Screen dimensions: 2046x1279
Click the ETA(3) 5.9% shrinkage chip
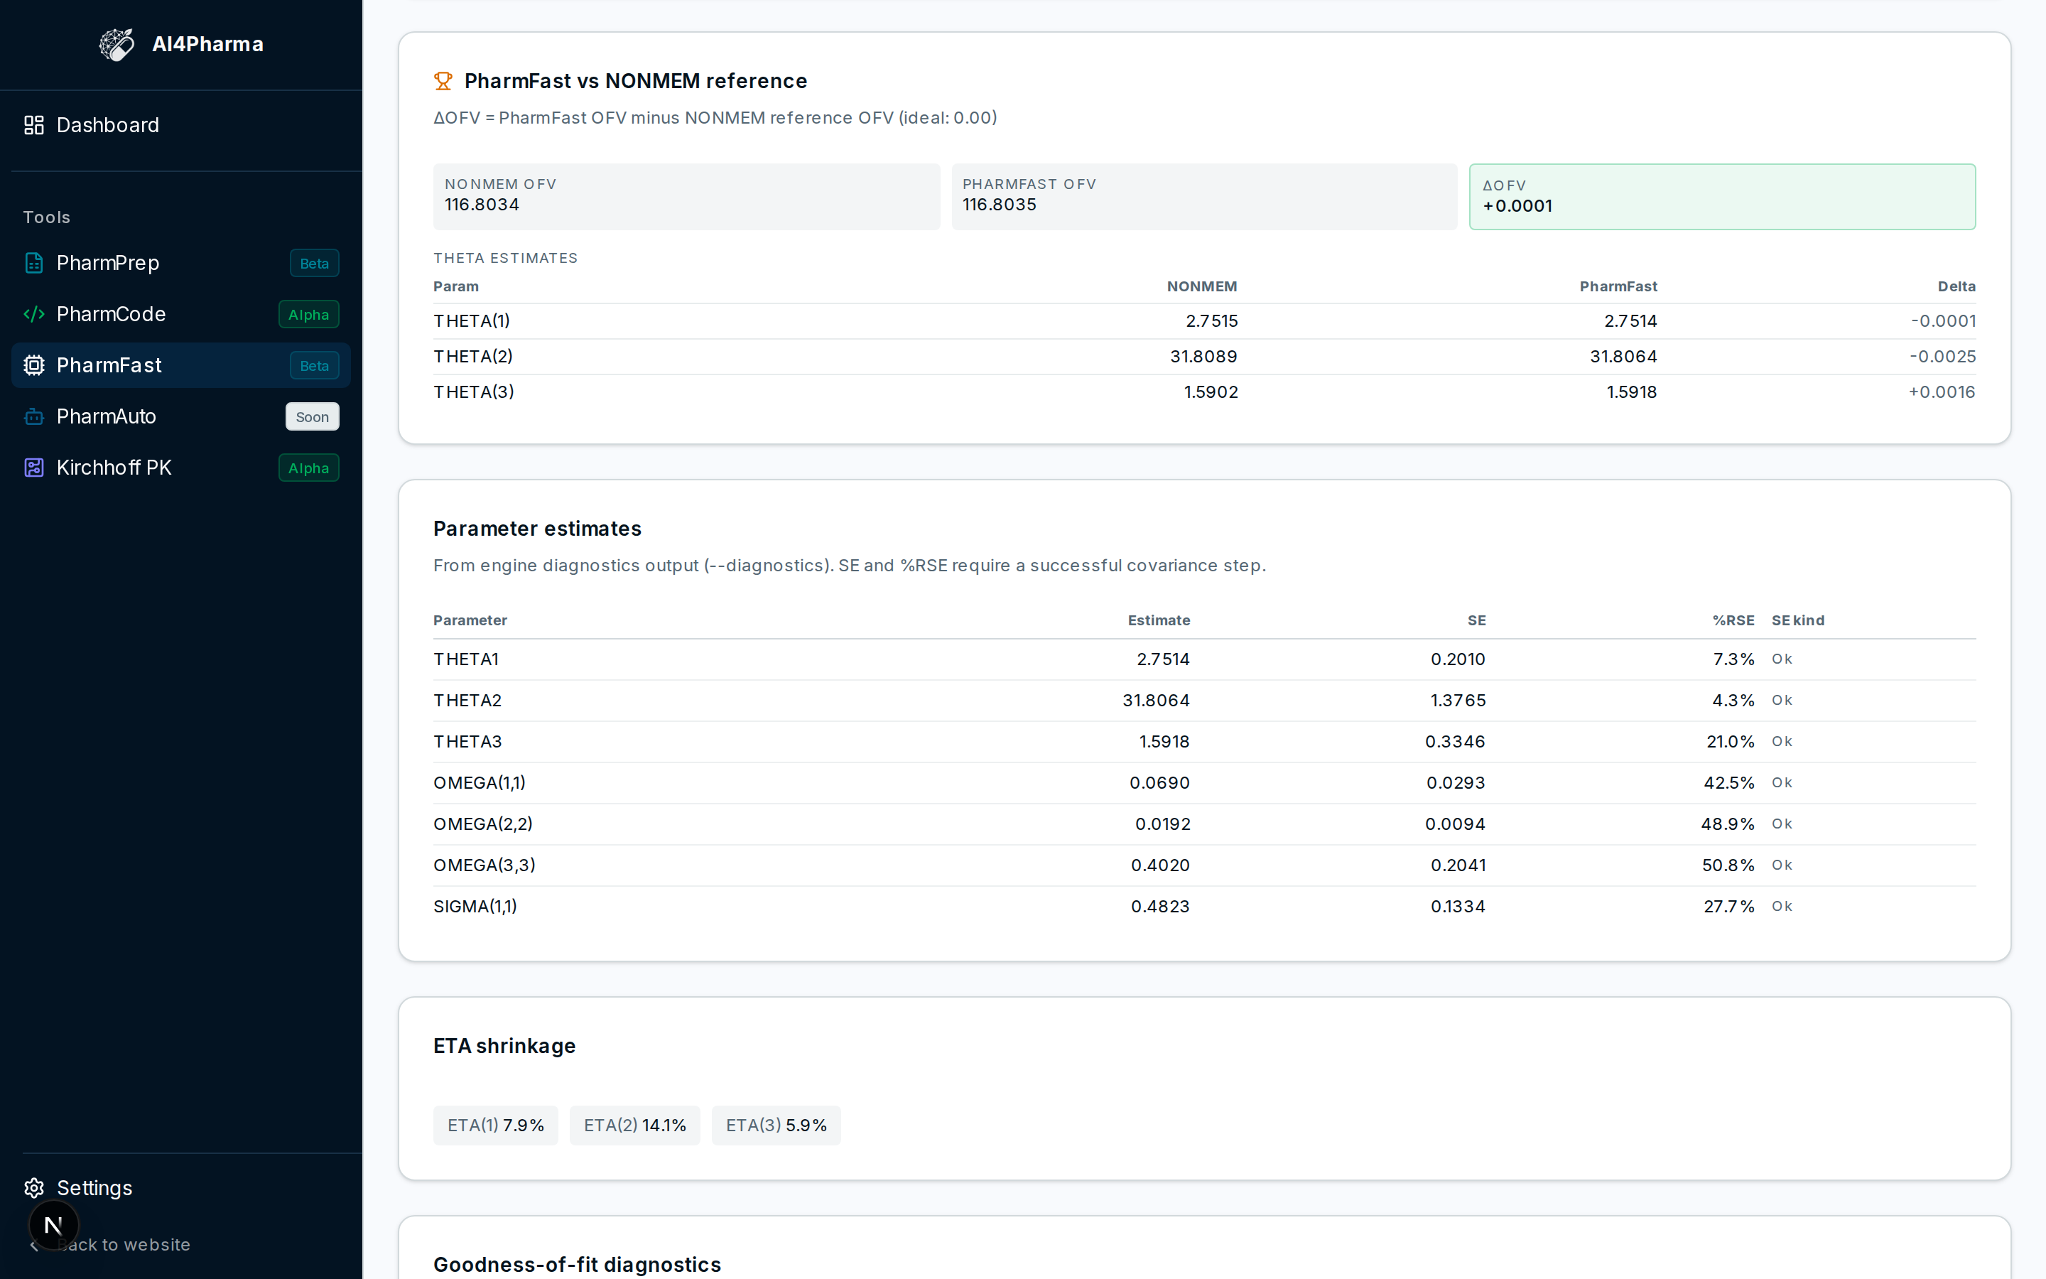tap(776, 1125)
